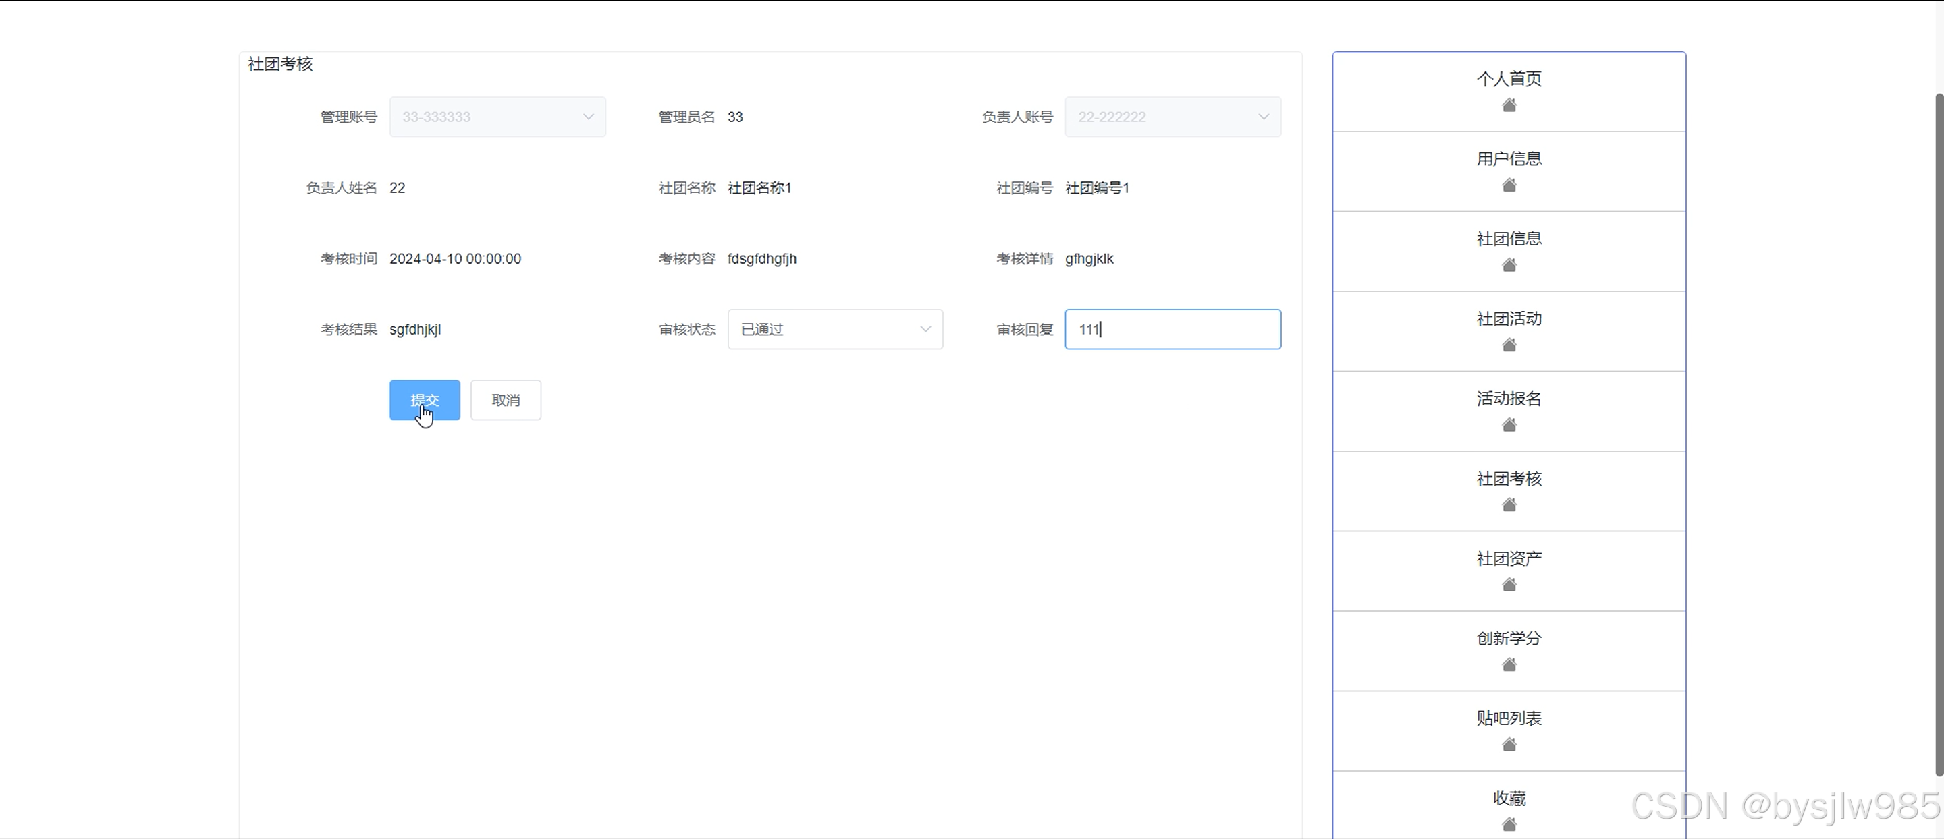This screenshot has width=1944, height=839.
Task: Click the 考核时间 value 2024-04-10 00:00:00
Action: (455, 258)
